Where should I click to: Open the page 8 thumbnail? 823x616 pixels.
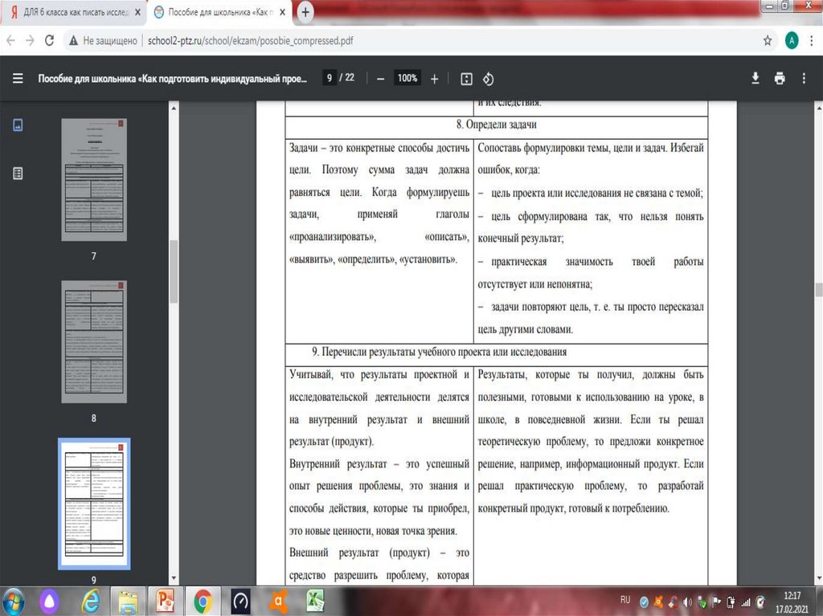point(94,341)
